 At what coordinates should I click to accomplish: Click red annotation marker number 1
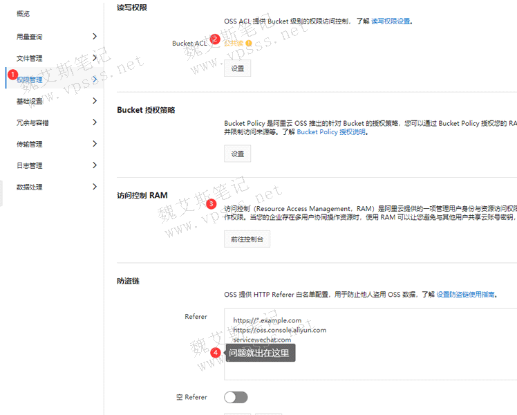coord(12,74)
